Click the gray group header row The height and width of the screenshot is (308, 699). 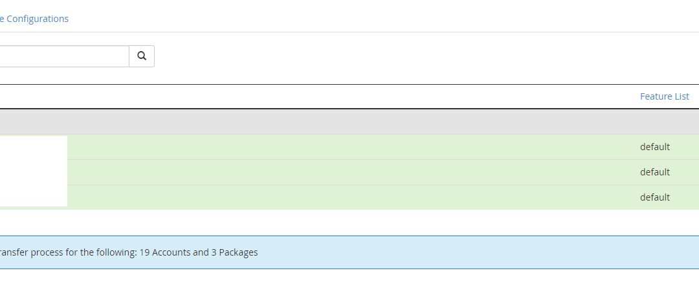[349, 122]
